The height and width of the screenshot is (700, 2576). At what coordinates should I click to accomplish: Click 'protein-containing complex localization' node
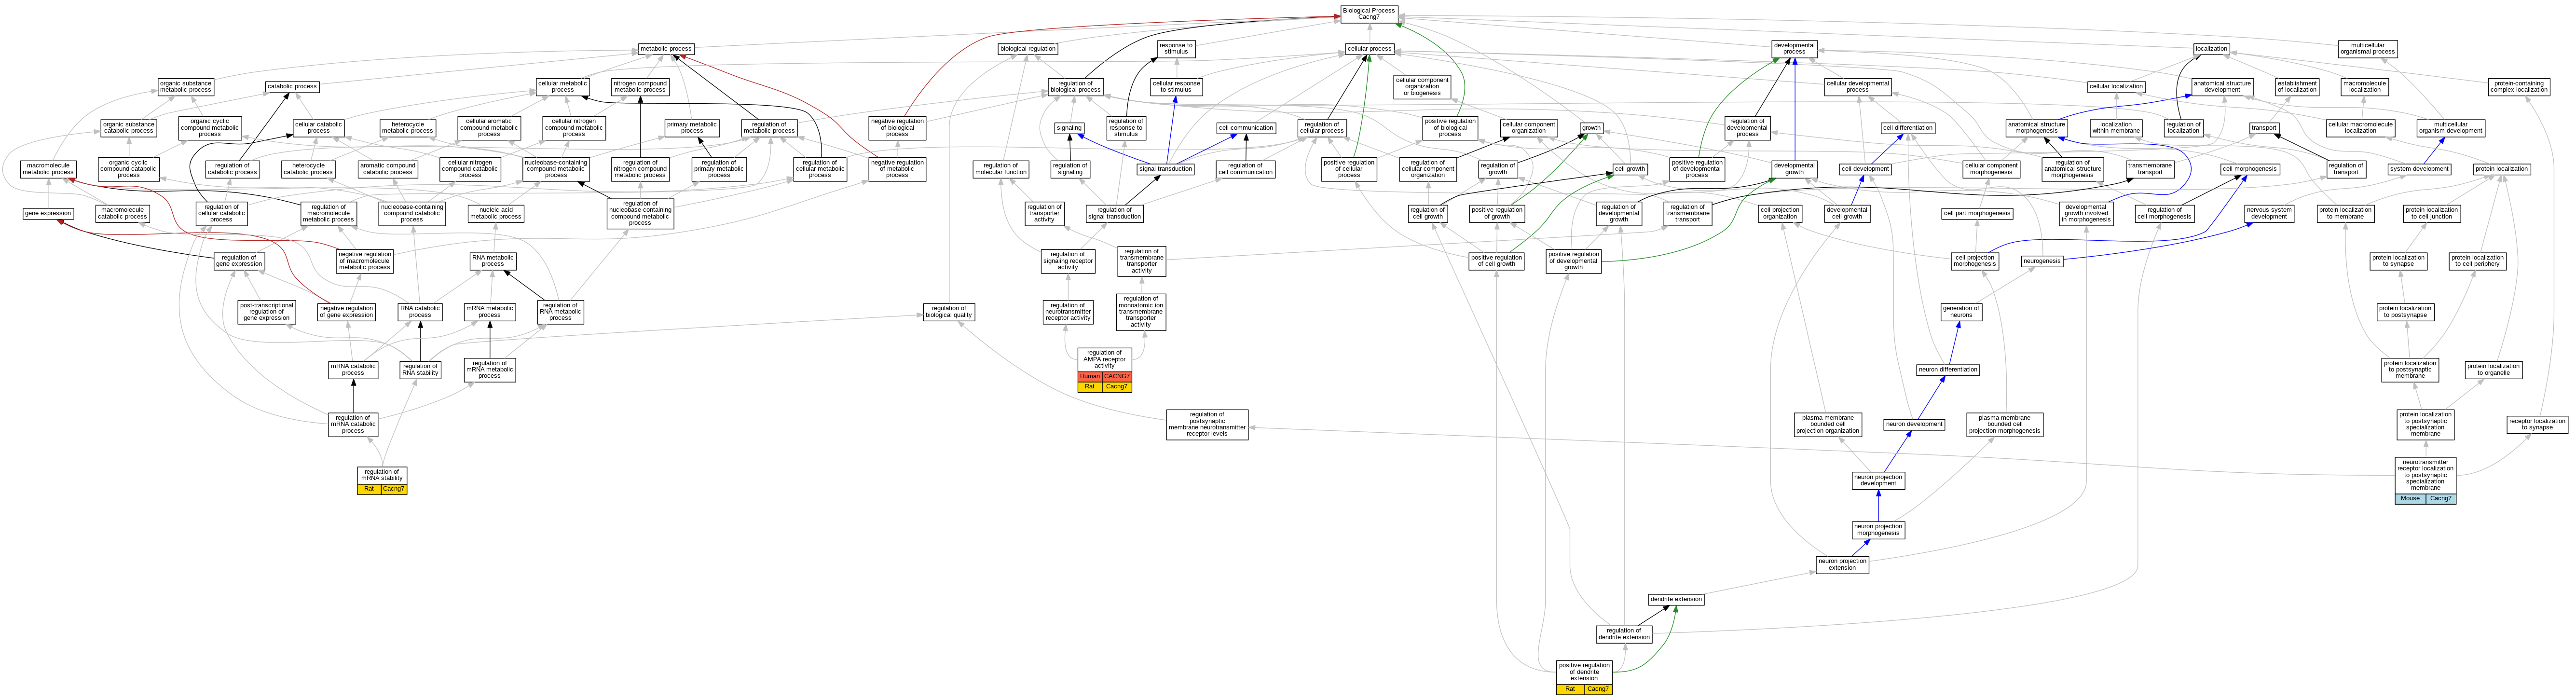point(2519,86)
